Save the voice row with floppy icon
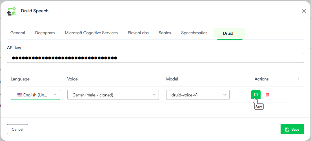The width and height of the screenshot is (311, 141). 256,95
